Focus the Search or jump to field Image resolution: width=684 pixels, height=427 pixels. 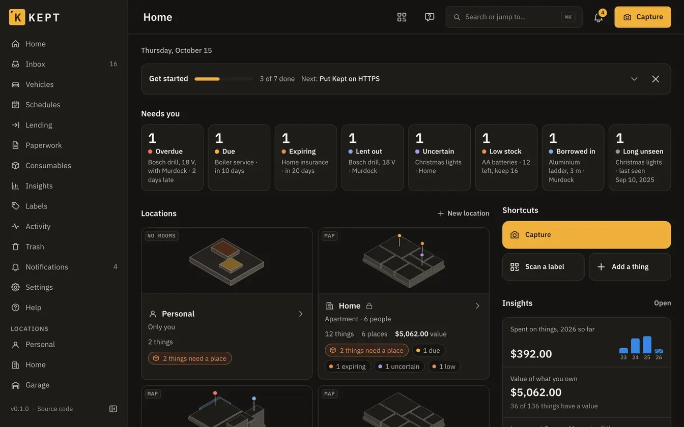[x=514, y=17]
